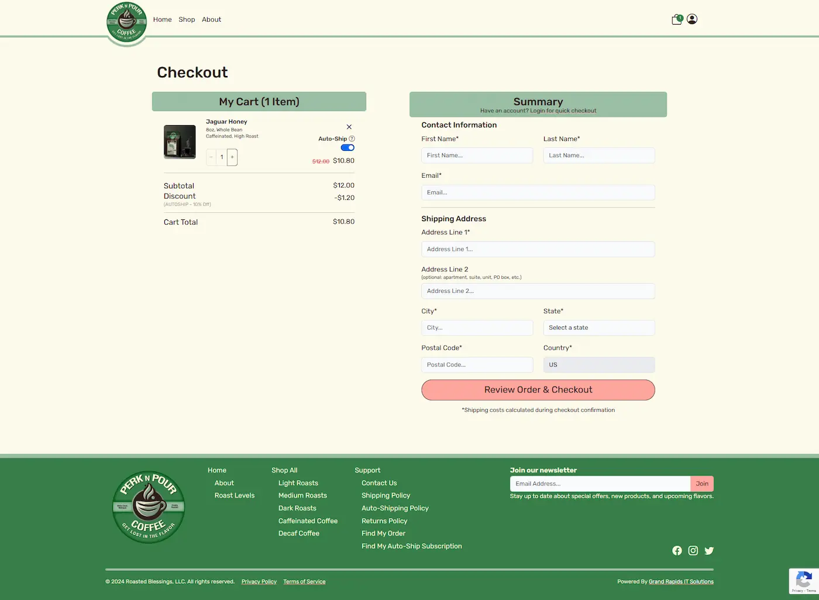Open the Facebook page icon
The height and width of the screenshot is (600, 819).
(x=677, y=550)
